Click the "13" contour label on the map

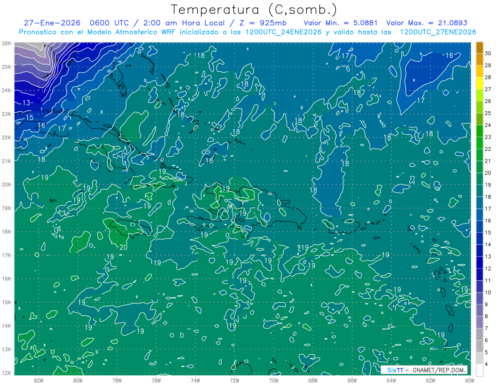coord(26,102)
